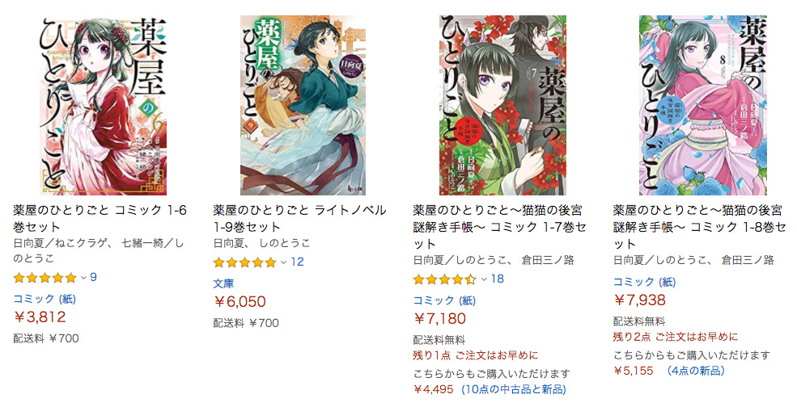Open the コミック 1-6巻セット cover image
Image resolution: width=797 pixels, height=407 pixels.
click(x=104, y=105)
